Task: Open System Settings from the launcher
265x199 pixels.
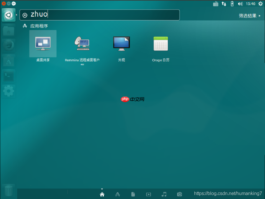Action: click(x=8, y=91)
